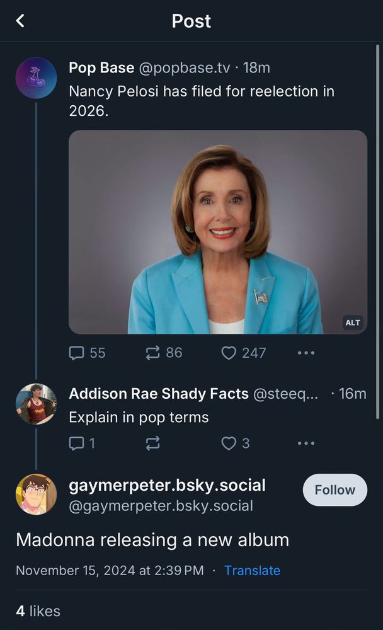Translate the Madonna album post
383x630 pixels.
pyautogui.click(x=252, y=571)
